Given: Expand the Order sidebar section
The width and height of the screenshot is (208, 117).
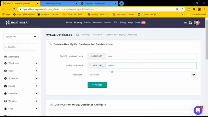Looking at the screenshot, I should pos(36,71).
